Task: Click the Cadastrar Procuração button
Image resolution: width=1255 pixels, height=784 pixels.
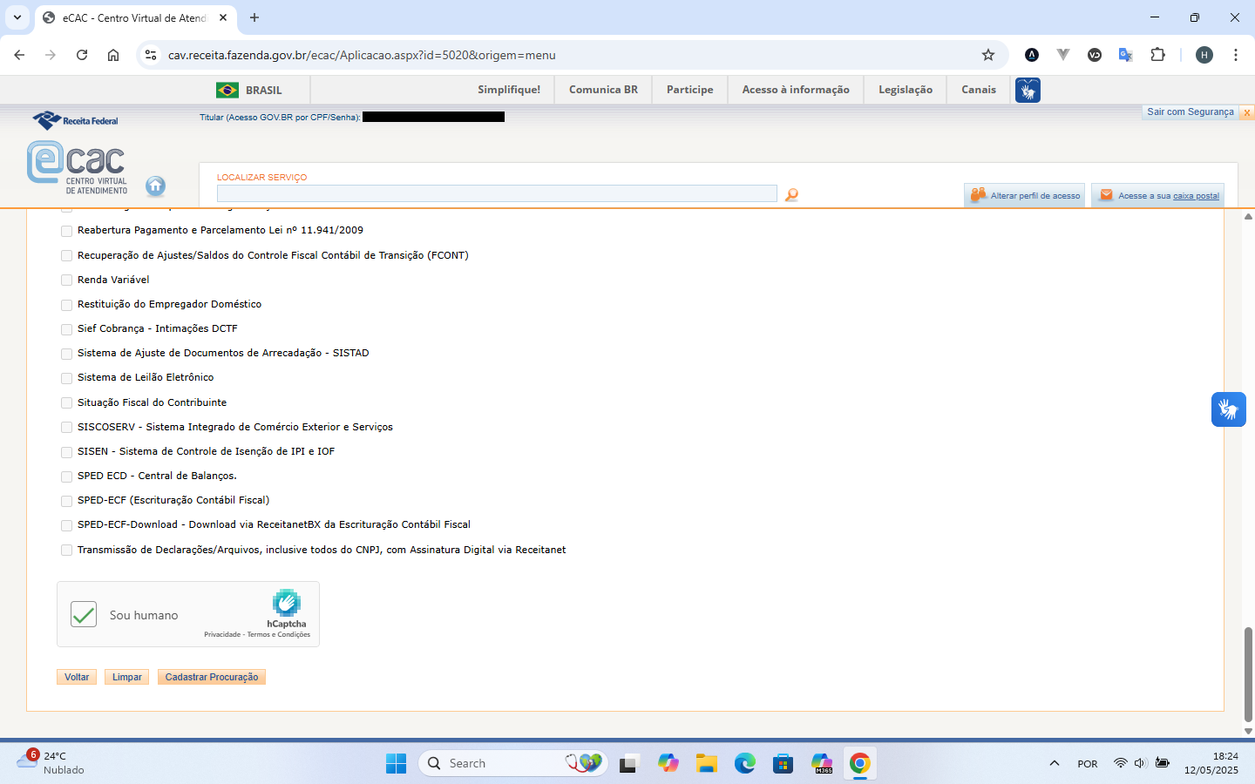Action: pyautogui.click(x=212, y=677)
